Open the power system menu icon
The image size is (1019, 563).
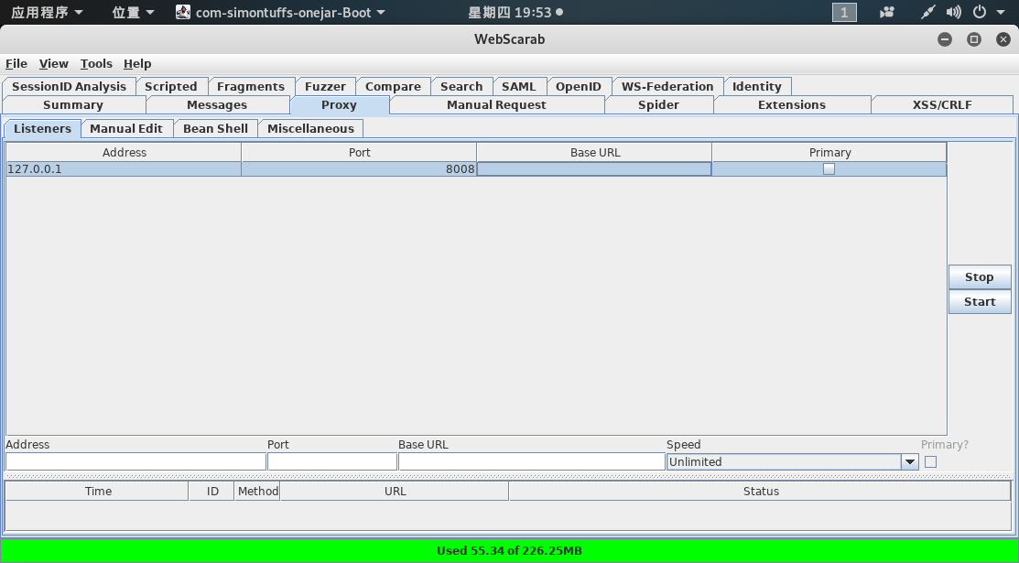click(980, 12)
